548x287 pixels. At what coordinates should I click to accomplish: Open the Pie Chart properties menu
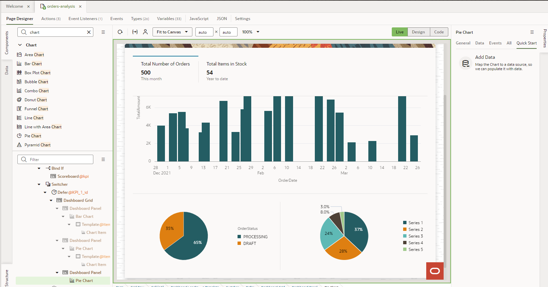click(x=532, y=32)
